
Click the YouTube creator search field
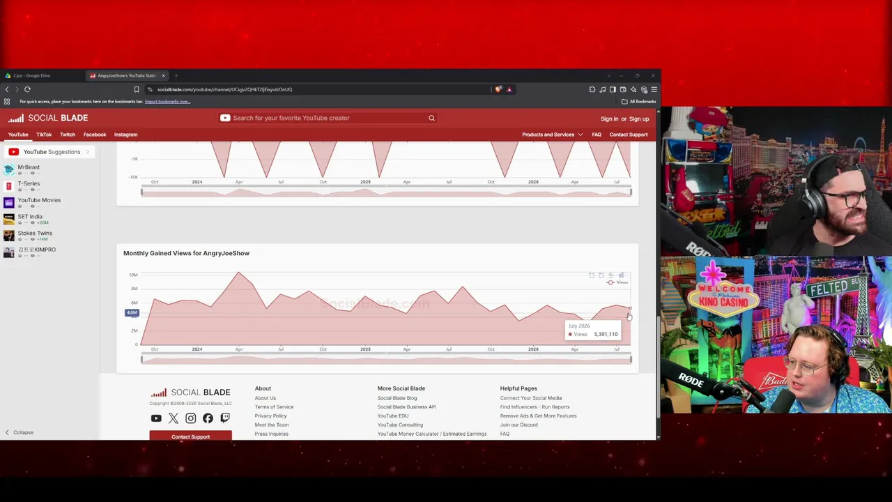[328, 118]
